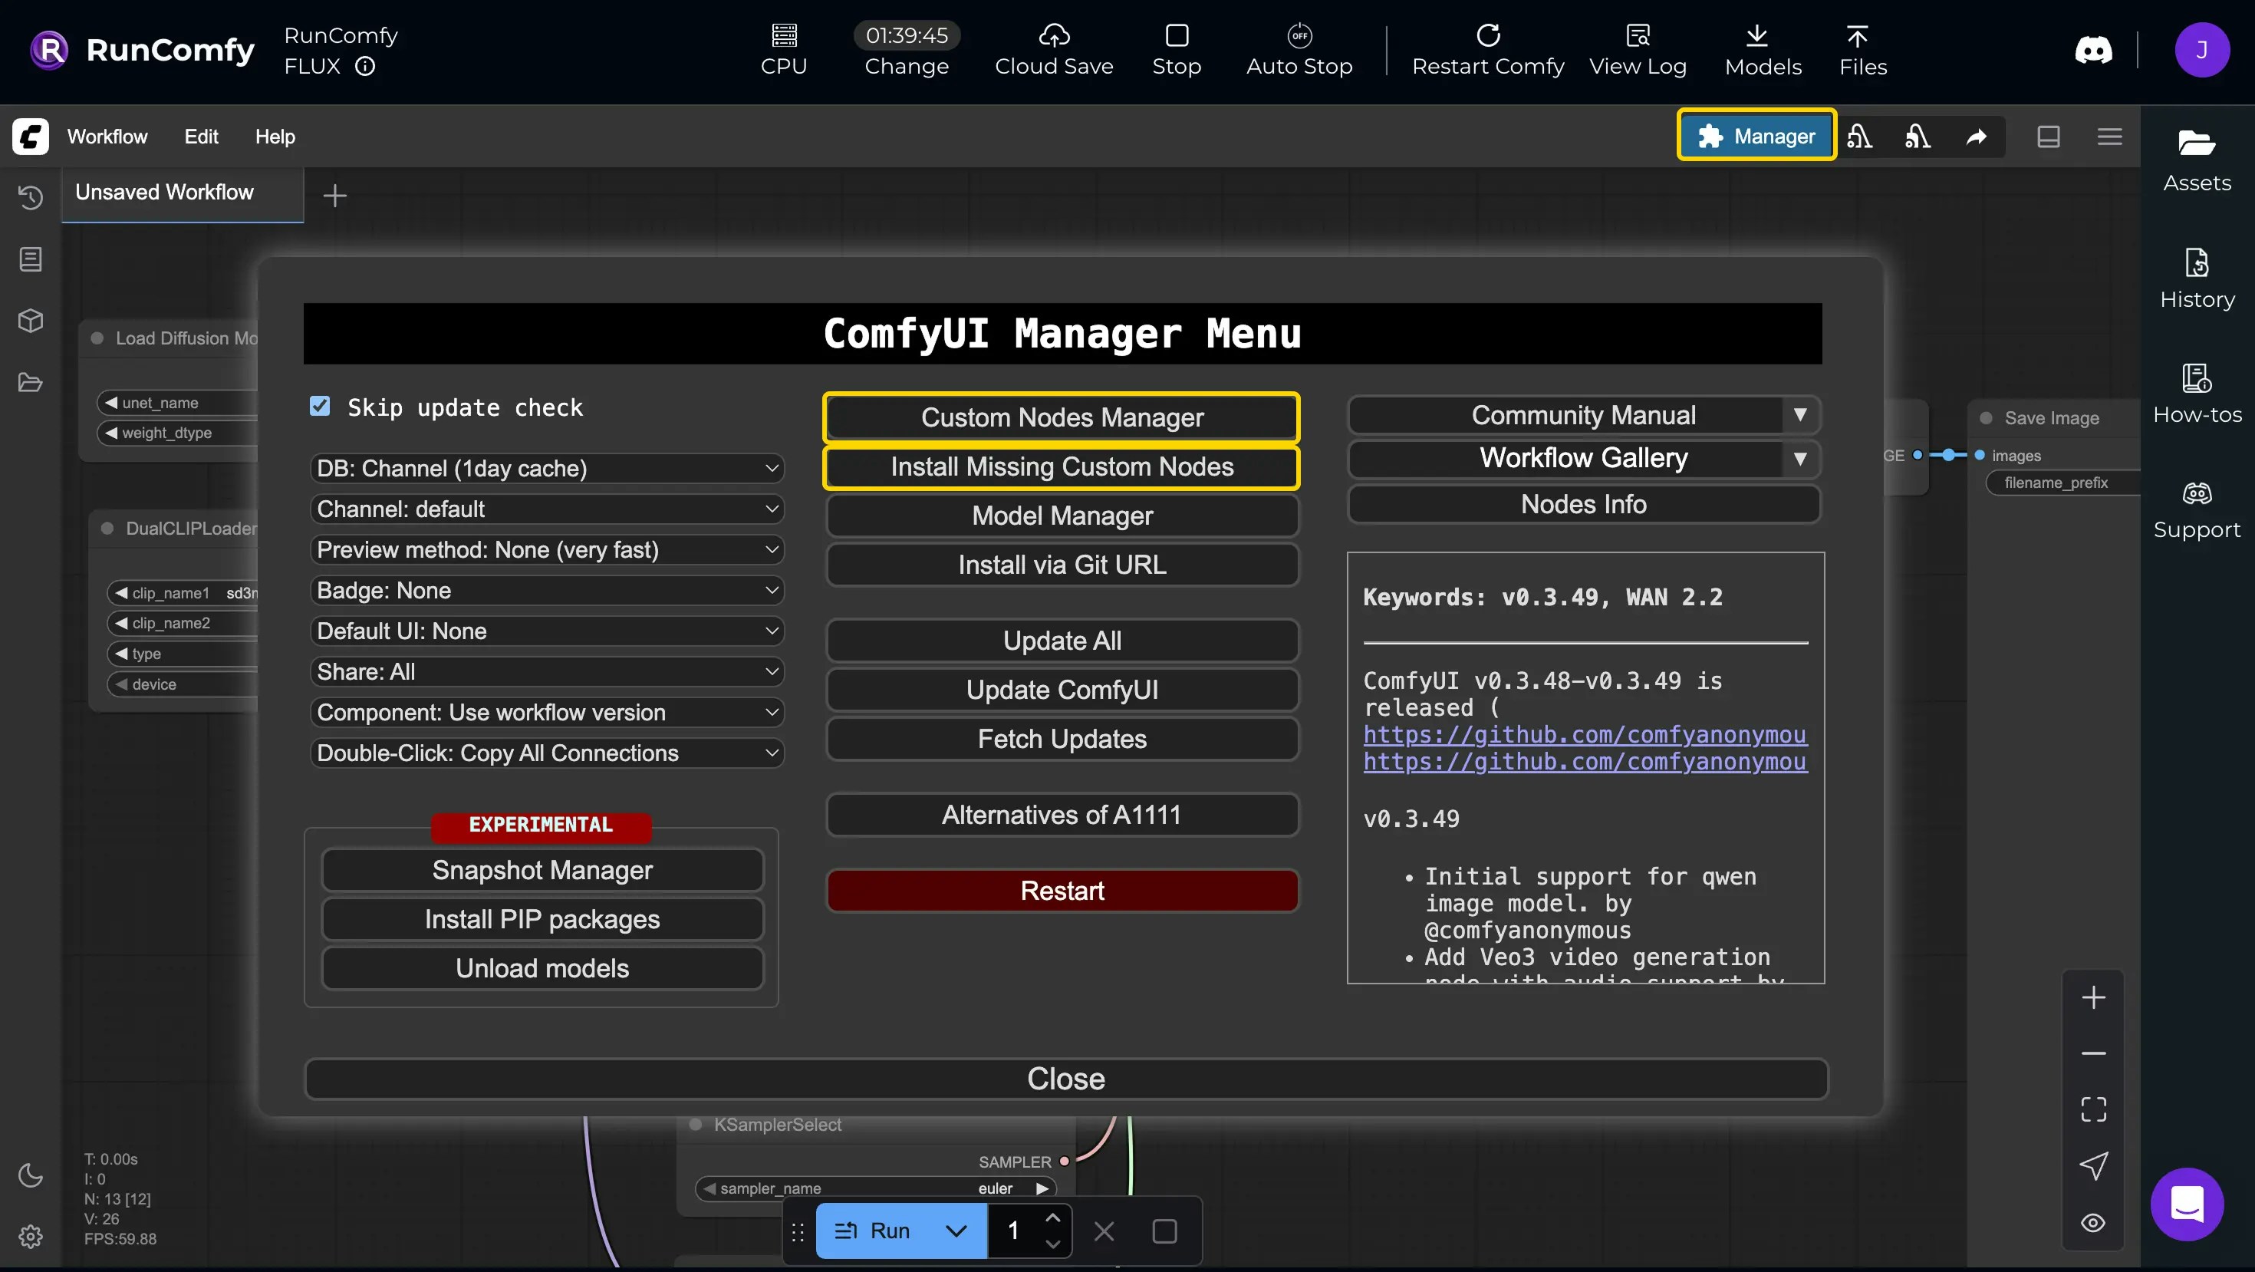Viewport: 2255px width, 1272px height.
Task: Open settings gear icon
Action: pyautogui.click(x=31, y=1236)
